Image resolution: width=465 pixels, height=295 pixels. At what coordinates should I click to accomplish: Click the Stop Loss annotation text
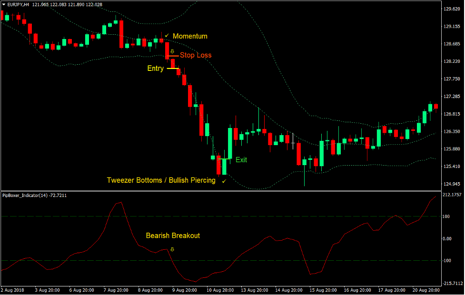[x=196, y=55]
